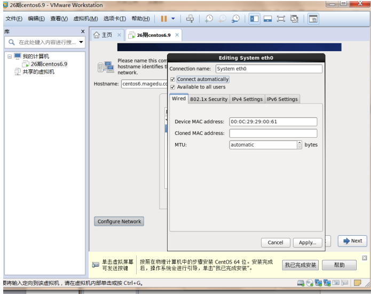The image size is (371, 294).
Task: Close the 主页 tab
Action: [x=119, y=35]
